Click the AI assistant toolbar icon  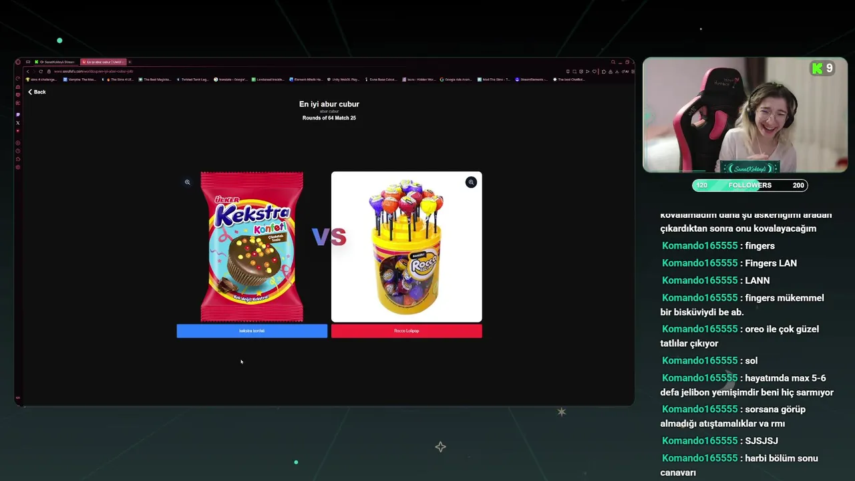625,71
